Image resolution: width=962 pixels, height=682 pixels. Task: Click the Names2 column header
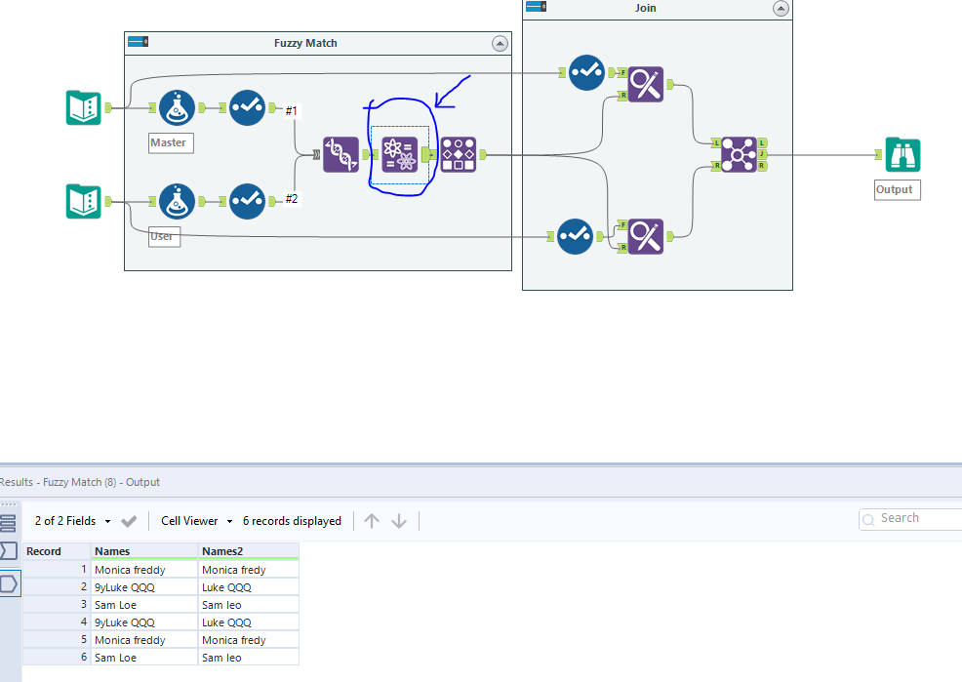point(249,550)
